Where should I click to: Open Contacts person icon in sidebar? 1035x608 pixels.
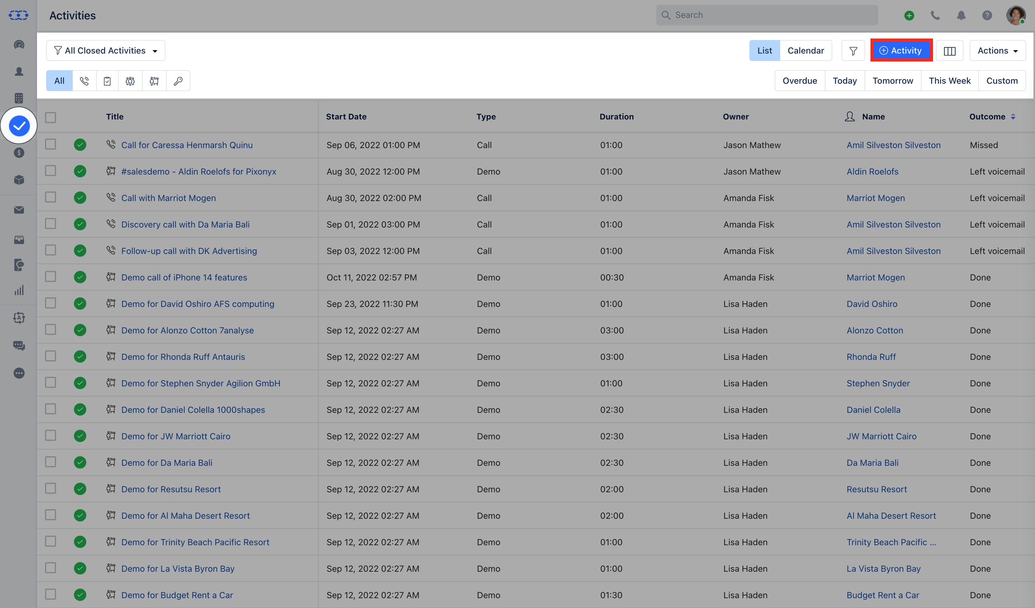coord(19,71)
